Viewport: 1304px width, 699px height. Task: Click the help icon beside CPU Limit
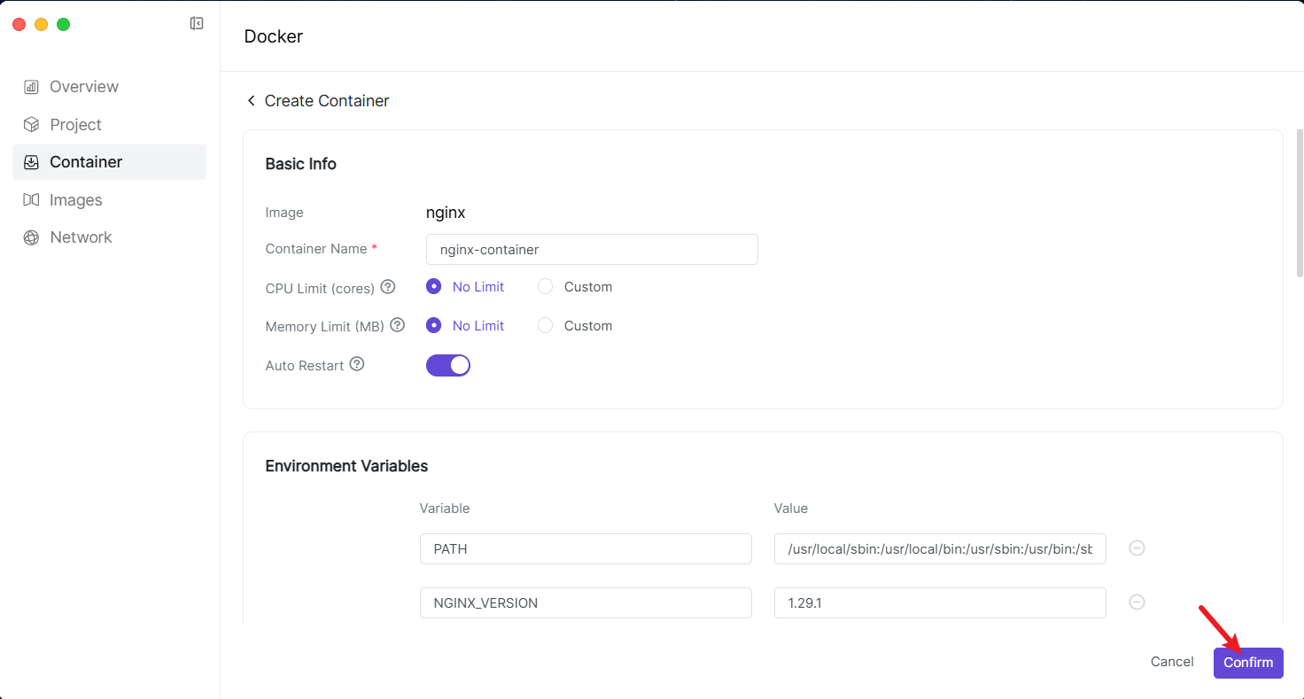[387, 287]
